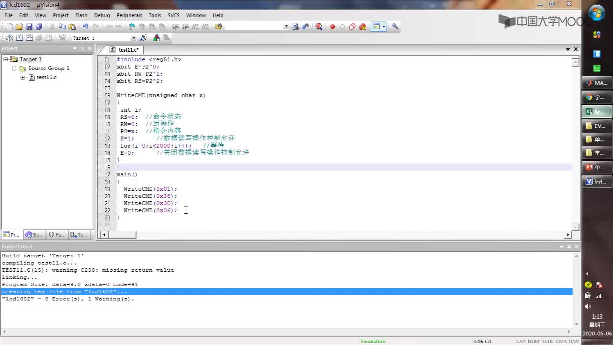Click the main() line in editor

click(x=127, y=174)
